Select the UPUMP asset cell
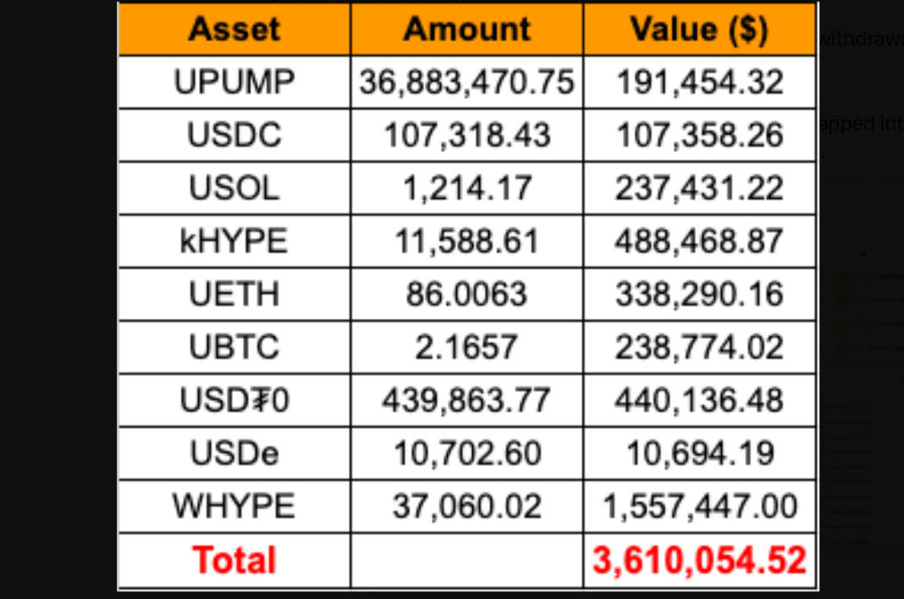The height and width of the screenshot is (599, 904). point(234,82)
